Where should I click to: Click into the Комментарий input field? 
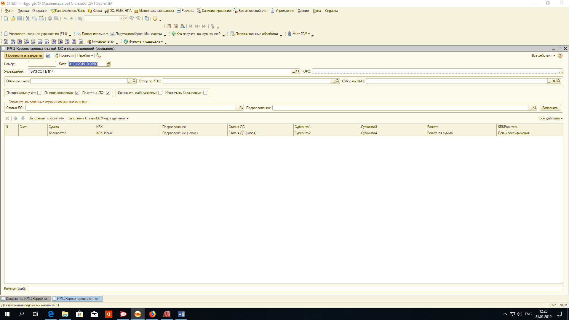click(295, 289)
